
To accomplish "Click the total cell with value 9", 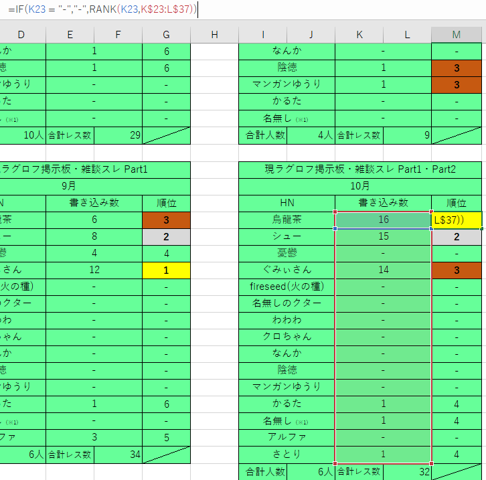I will tap(407, 135).
